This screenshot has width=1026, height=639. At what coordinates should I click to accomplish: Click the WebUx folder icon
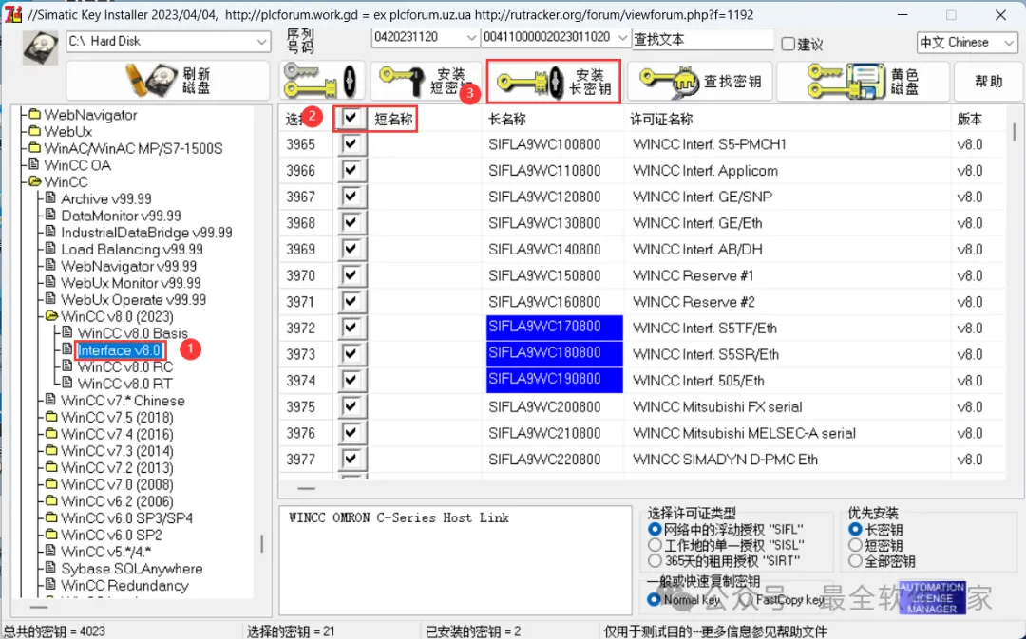35,131
